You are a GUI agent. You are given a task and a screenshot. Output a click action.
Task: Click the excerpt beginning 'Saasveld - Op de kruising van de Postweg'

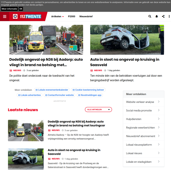pyautogui.click(x=78, y=165)
